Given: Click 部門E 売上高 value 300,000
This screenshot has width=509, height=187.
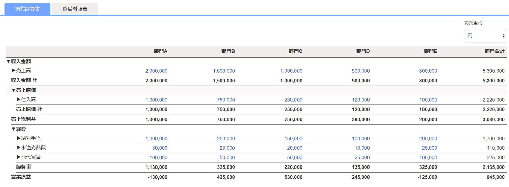Looking at the screenshot, I should tap(428, 71).
